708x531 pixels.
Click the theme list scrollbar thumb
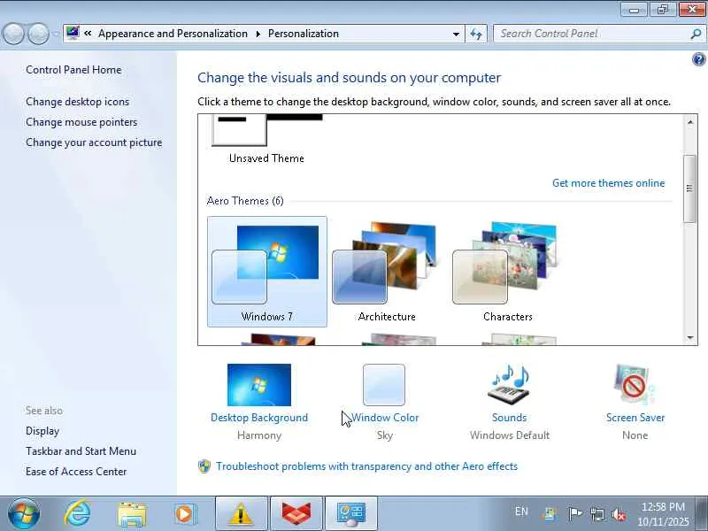click(x=689, y=189)
